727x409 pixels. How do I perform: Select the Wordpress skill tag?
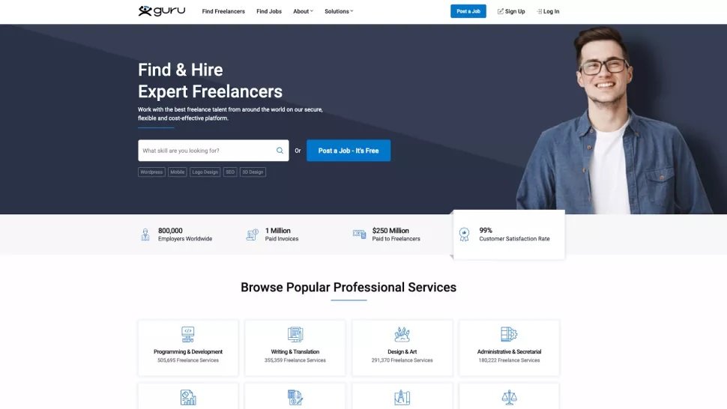[151, 172]
